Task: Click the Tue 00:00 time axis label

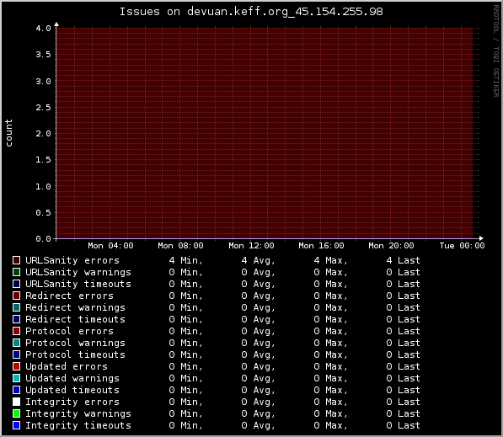Action: 462,246
